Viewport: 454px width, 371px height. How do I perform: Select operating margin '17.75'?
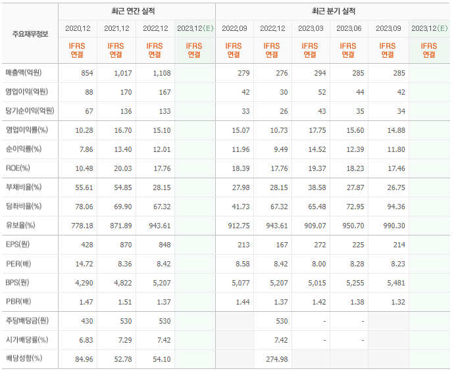tap(317, 130)
